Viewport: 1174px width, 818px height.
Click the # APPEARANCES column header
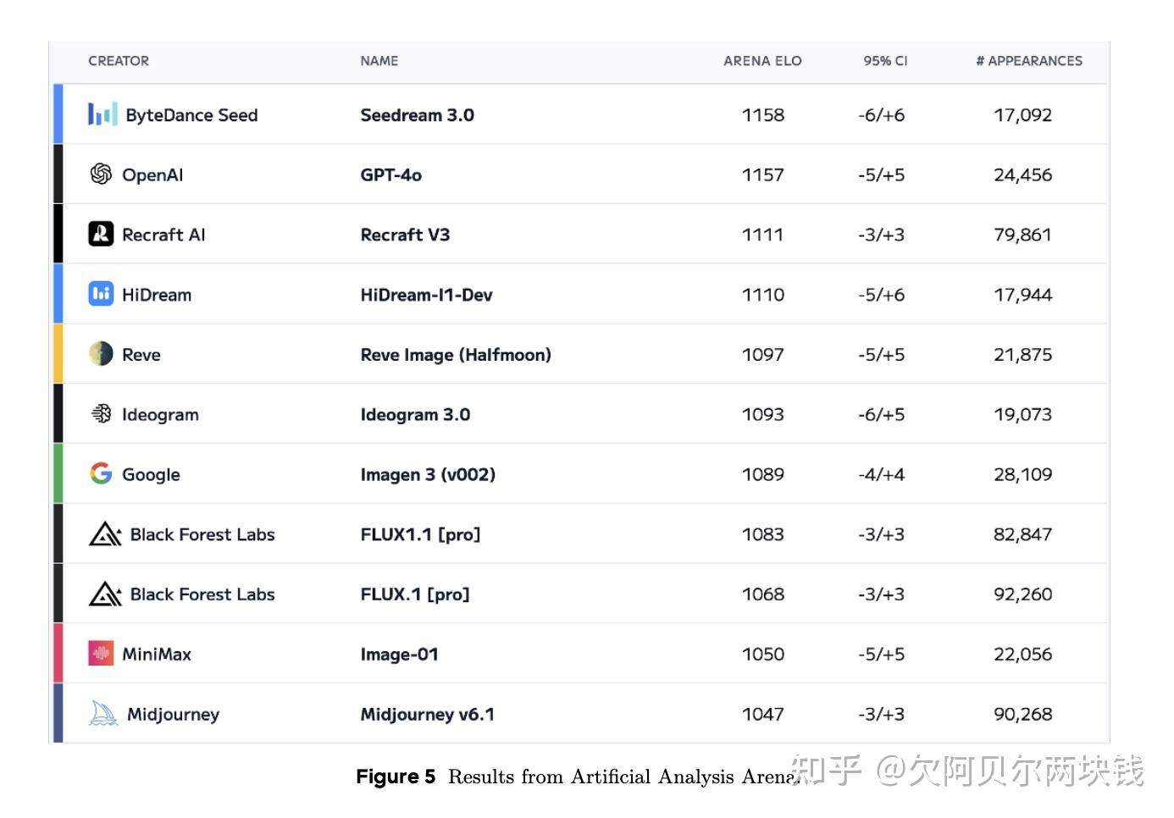tap(1029, 61)
